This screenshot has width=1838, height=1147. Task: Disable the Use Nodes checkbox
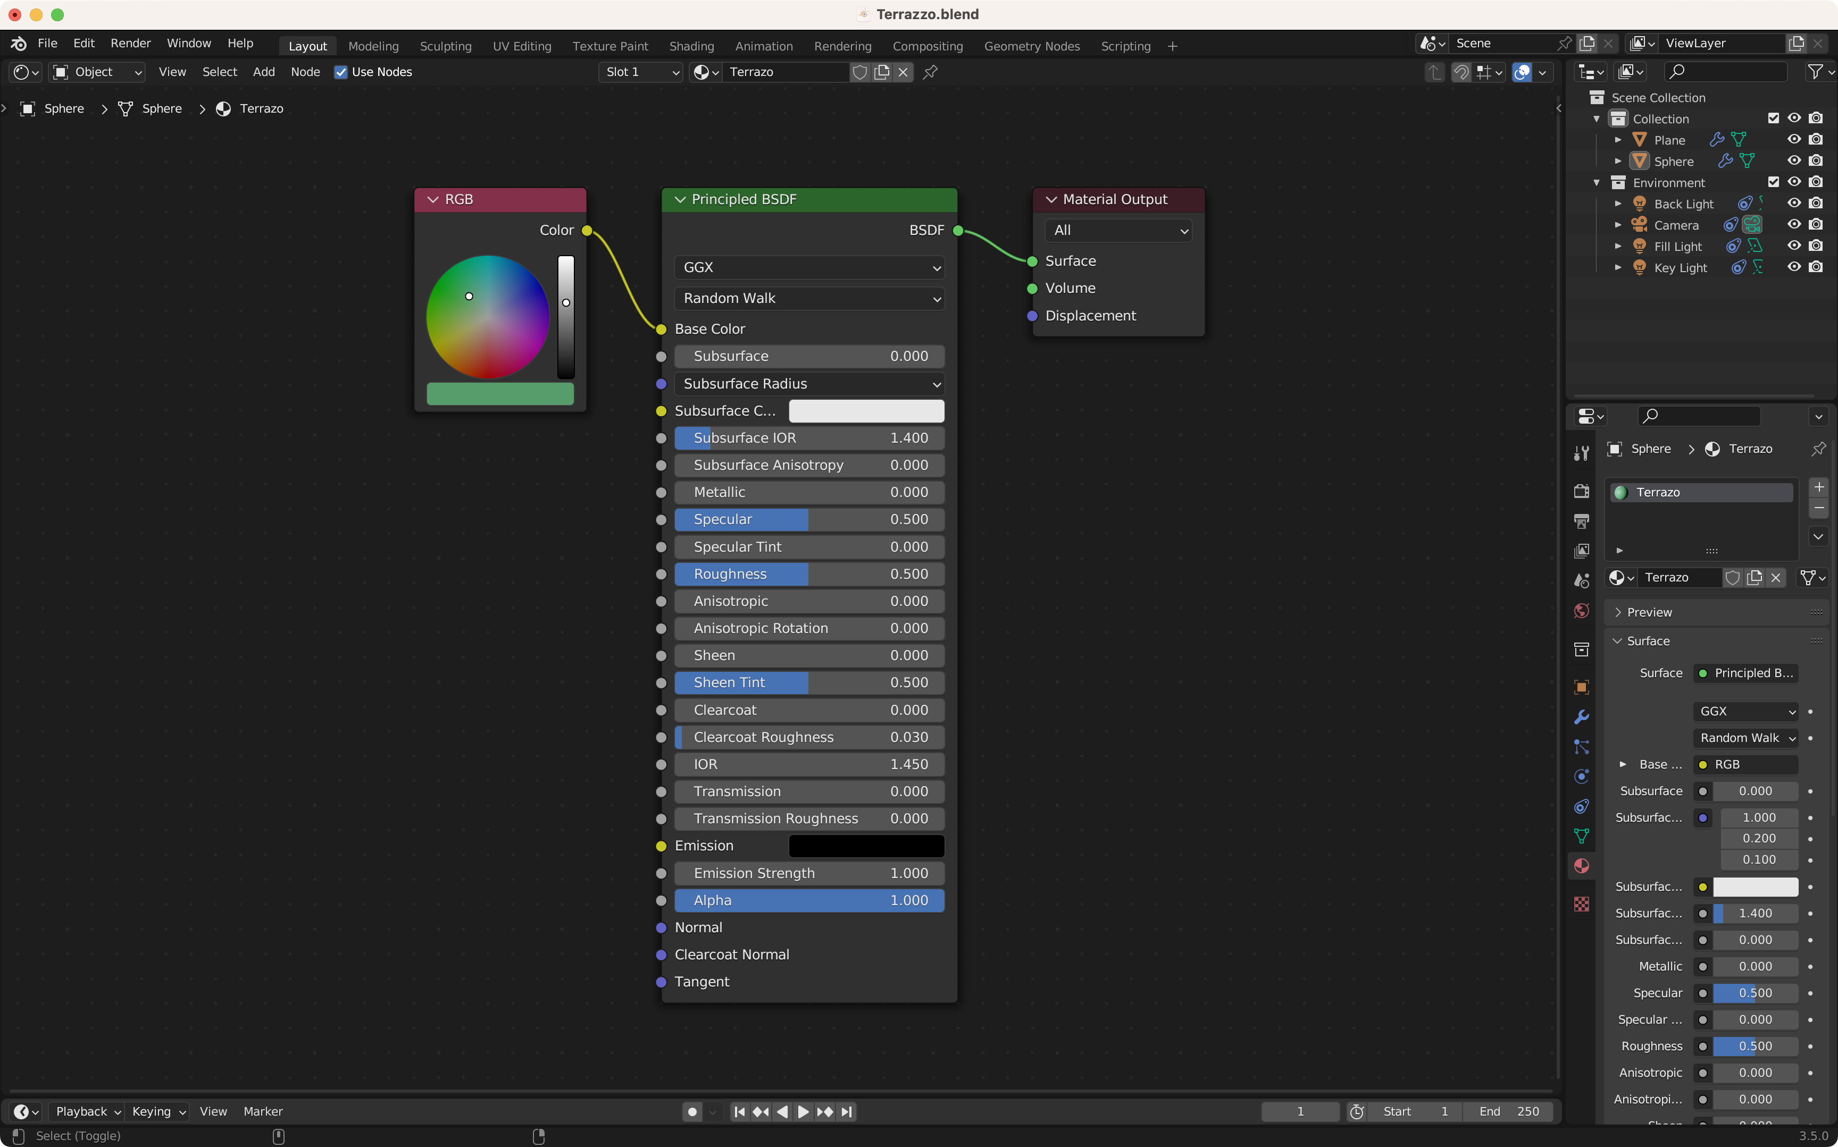click(x=341, y=72)
